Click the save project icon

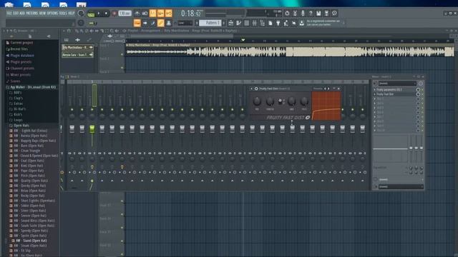click(x=318, y=13)
